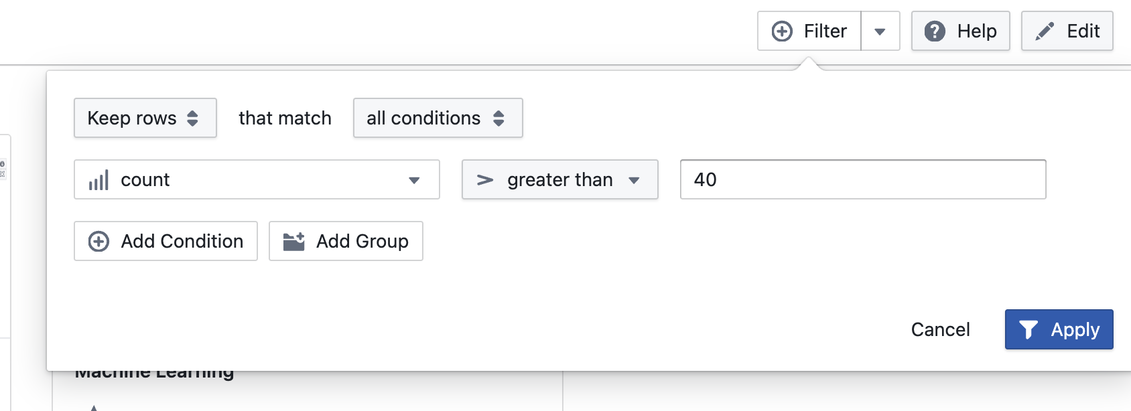Viewport: 1131px width, 411px height.
Task: Click the greater-than symbol icon
Action: tap(485, 180)
